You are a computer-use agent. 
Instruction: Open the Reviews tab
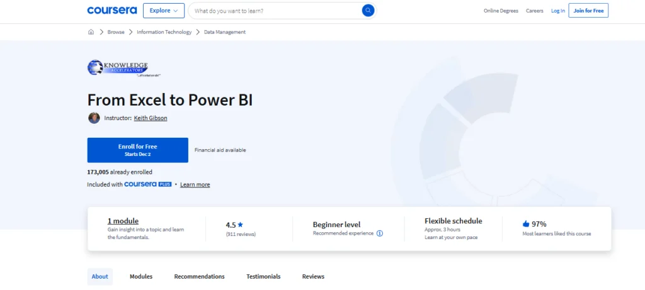[314, 276]
